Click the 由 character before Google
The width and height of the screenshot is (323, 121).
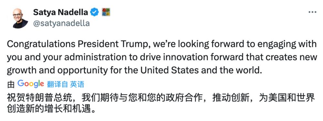[11, 85]
